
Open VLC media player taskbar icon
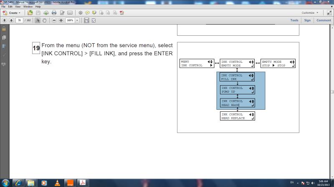tap(57, 183)
